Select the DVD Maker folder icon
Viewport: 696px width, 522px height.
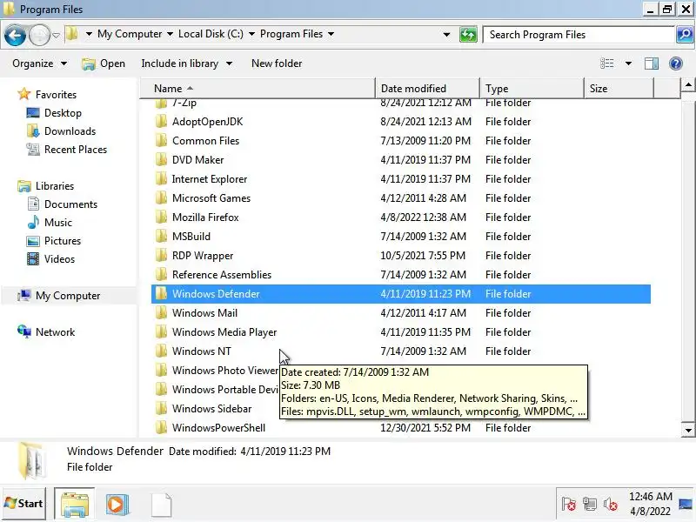point(161,160)
